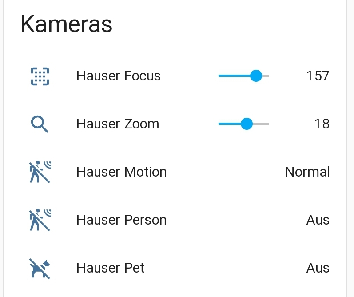Click the Hauser Focus slider handle
354x297 pixels.
coord(256,76)
